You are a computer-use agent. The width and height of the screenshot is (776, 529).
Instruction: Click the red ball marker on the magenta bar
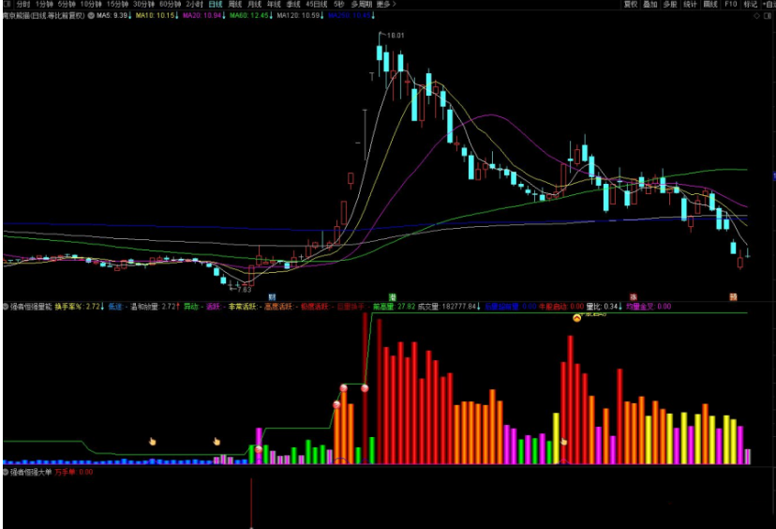(259, 449)
